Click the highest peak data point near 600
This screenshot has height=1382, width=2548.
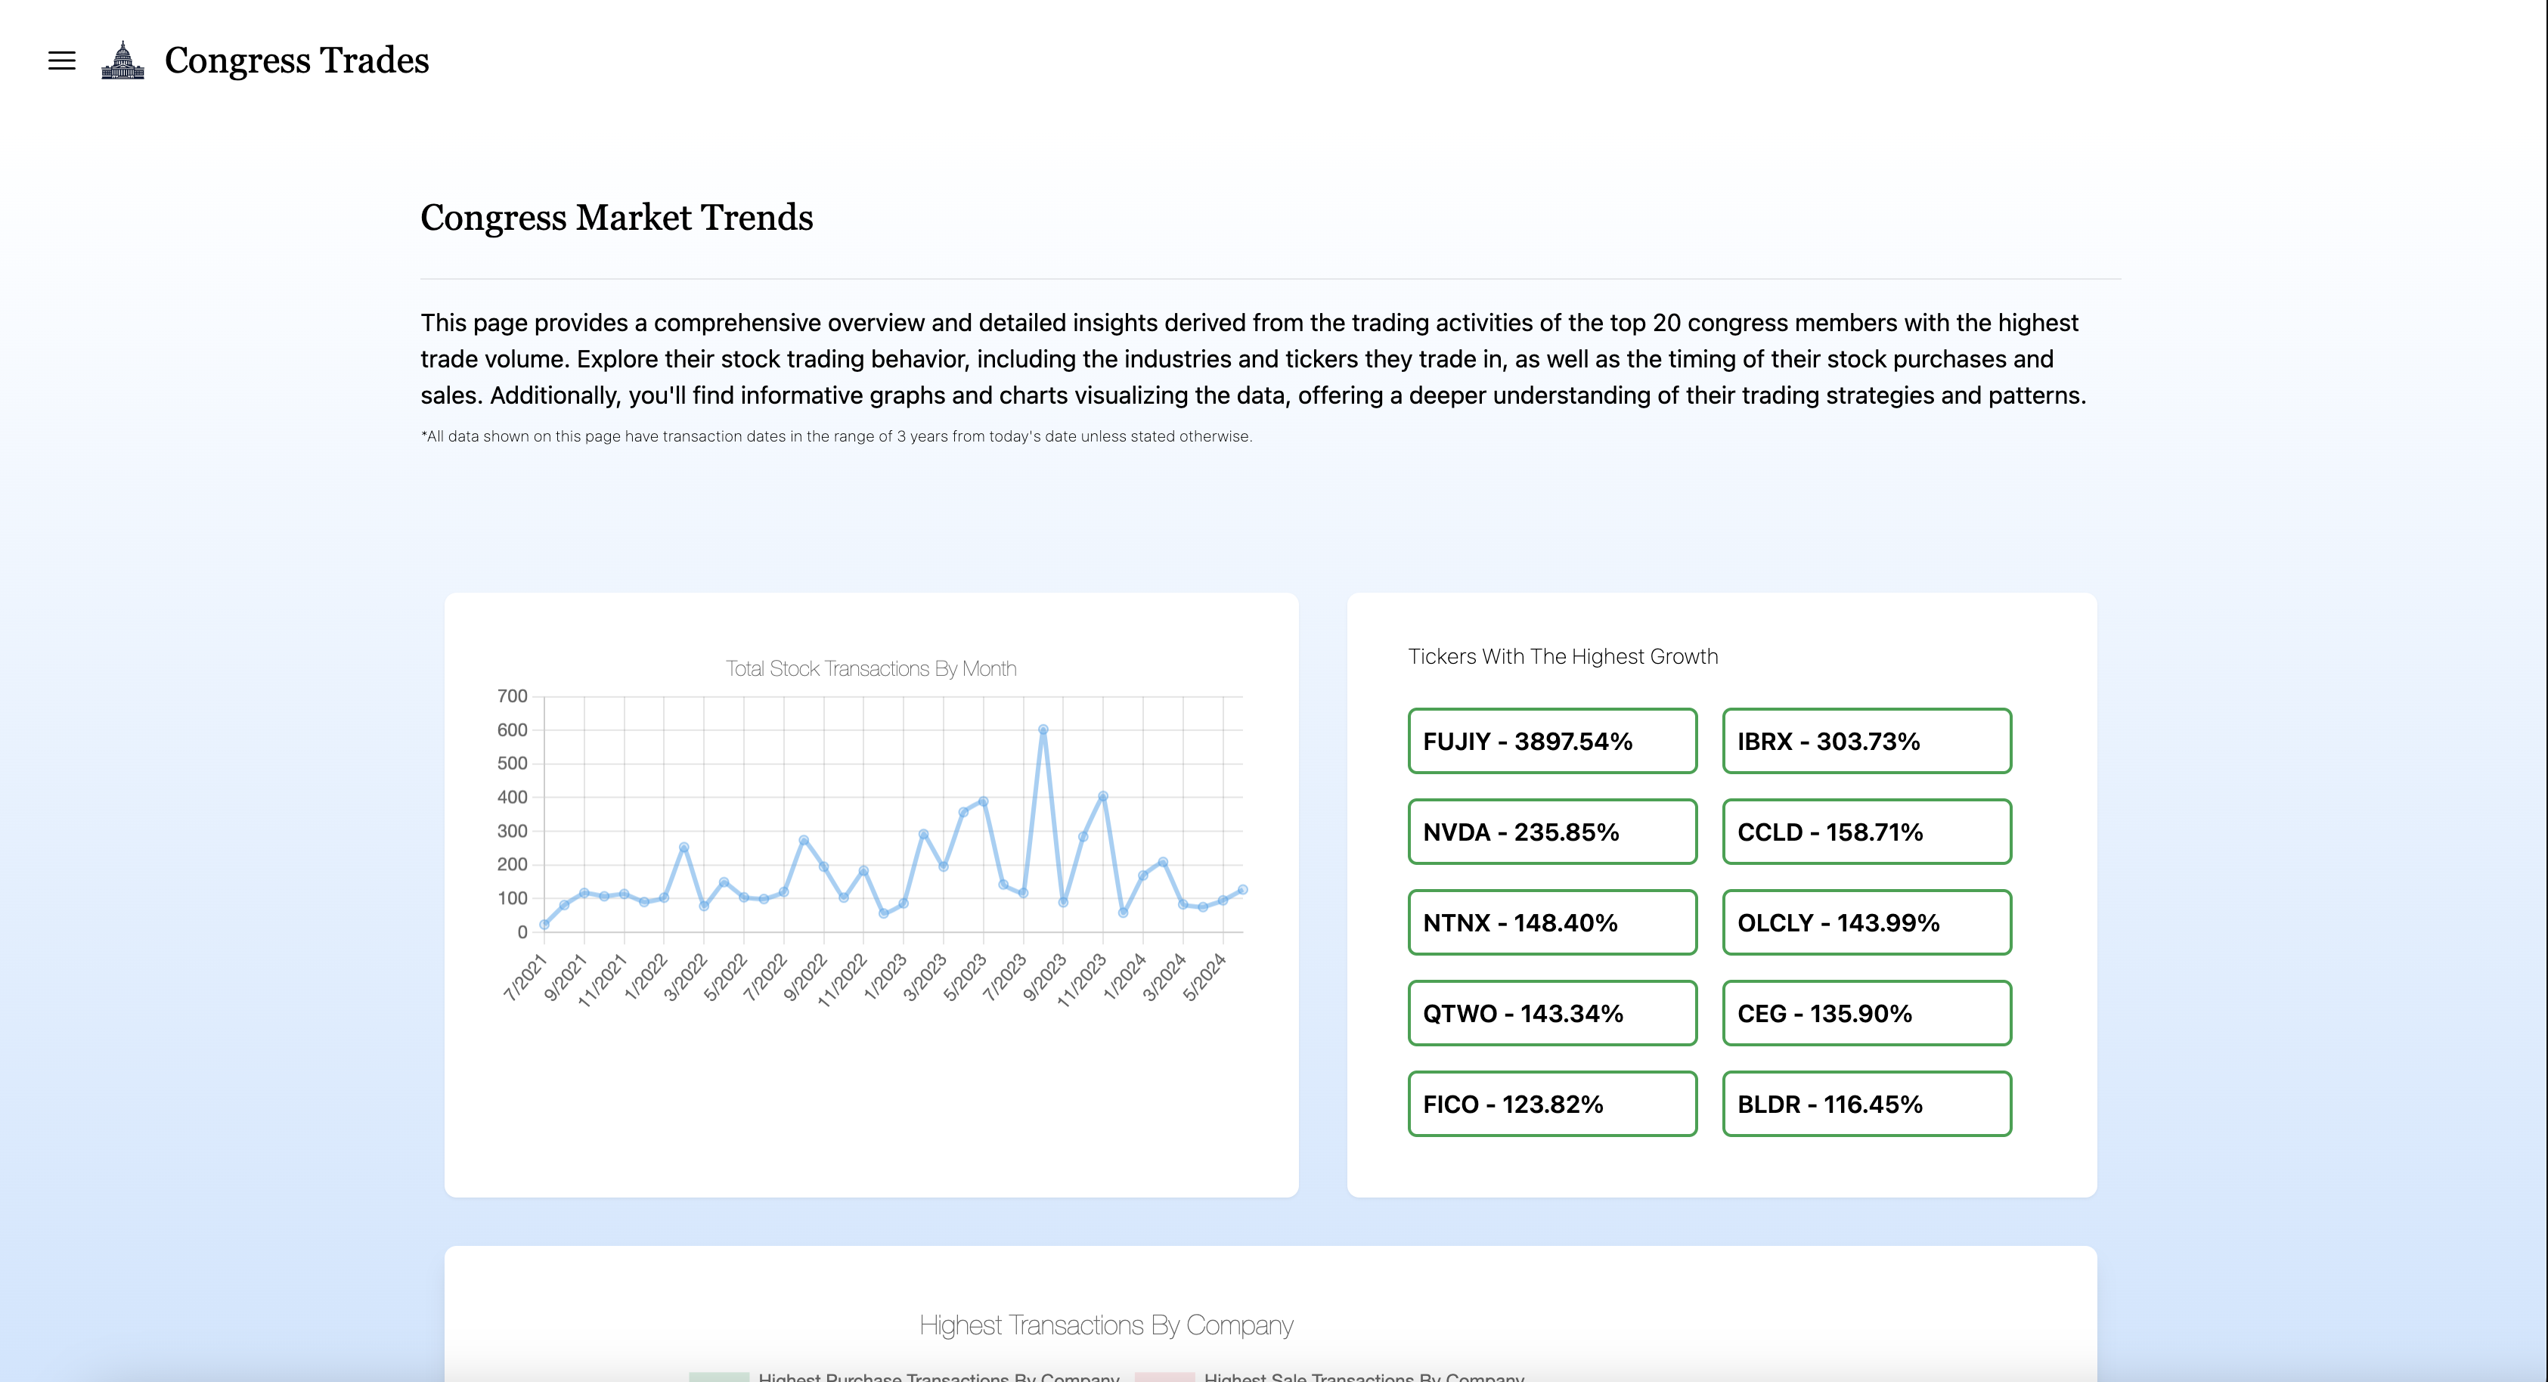click(1043, 730)
